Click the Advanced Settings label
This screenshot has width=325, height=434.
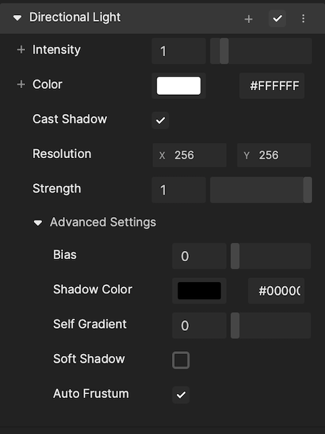tap(103, 222)
